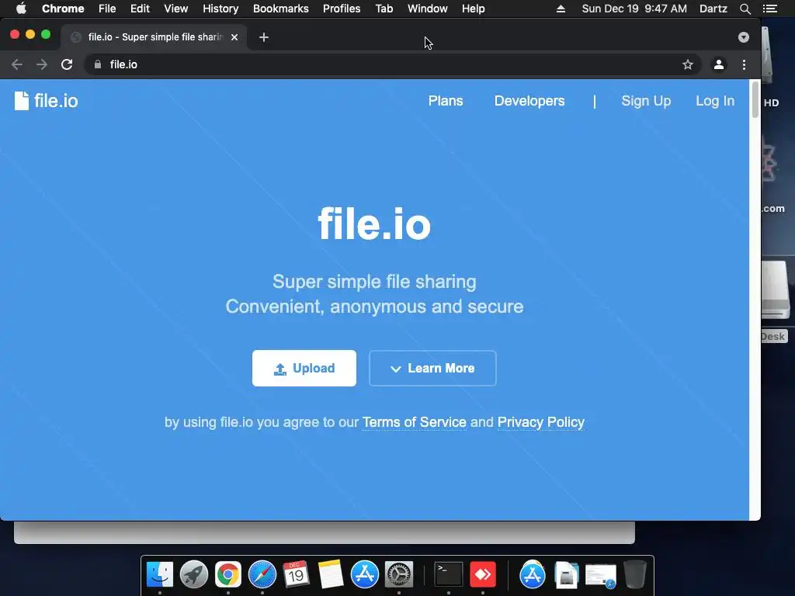795x596 pixels.
Task: Open the Edit menu
Action: (140, 9)
